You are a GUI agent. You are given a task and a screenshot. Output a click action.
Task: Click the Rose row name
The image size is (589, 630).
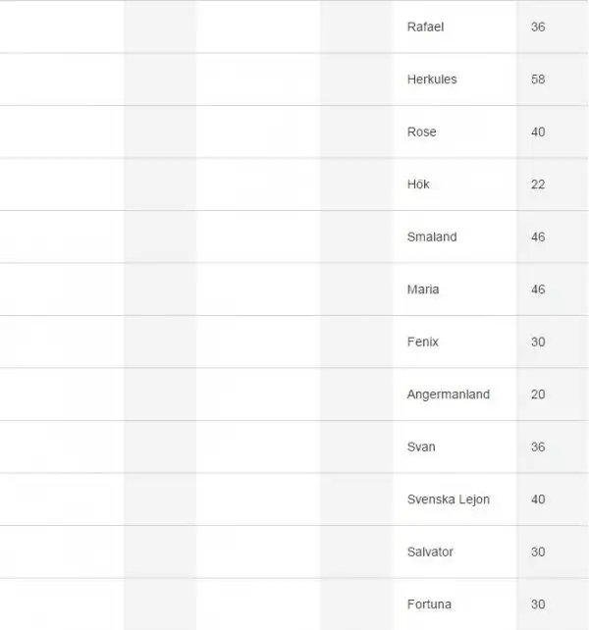421,131
